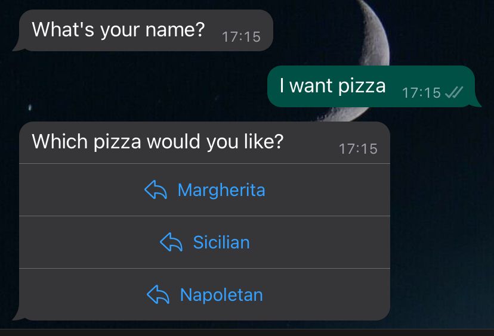Click the "Which pizza would you like?" text
This screenshot has width=494, height=336.
(x=158, y=141)
